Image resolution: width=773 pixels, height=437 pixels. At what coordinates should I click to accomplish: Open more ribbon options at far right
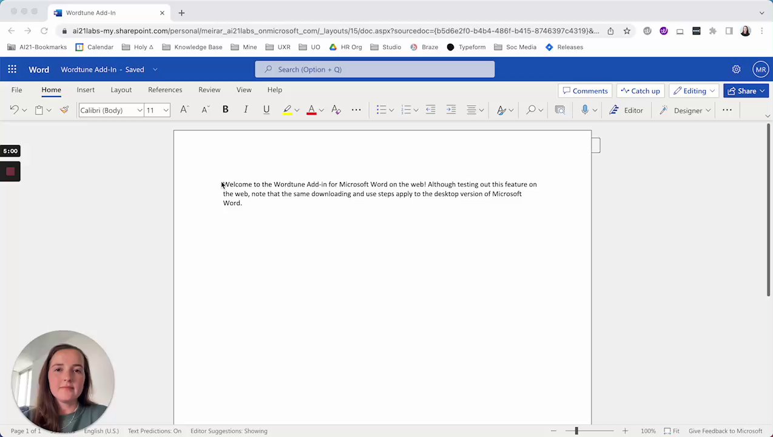pyautogui.click(x=727, y=110)
